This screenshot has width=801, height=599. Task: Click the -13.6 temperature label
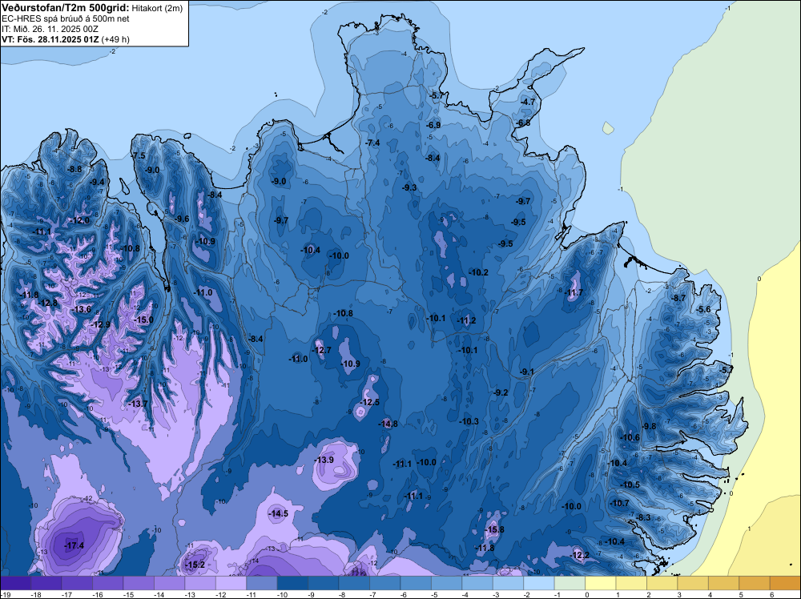tap(81, 309)
